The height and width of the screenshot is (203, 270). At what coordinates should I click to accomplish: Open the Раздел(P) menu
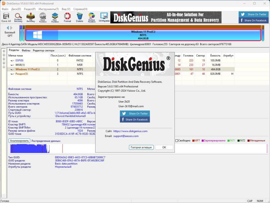(x=30, y=9)
